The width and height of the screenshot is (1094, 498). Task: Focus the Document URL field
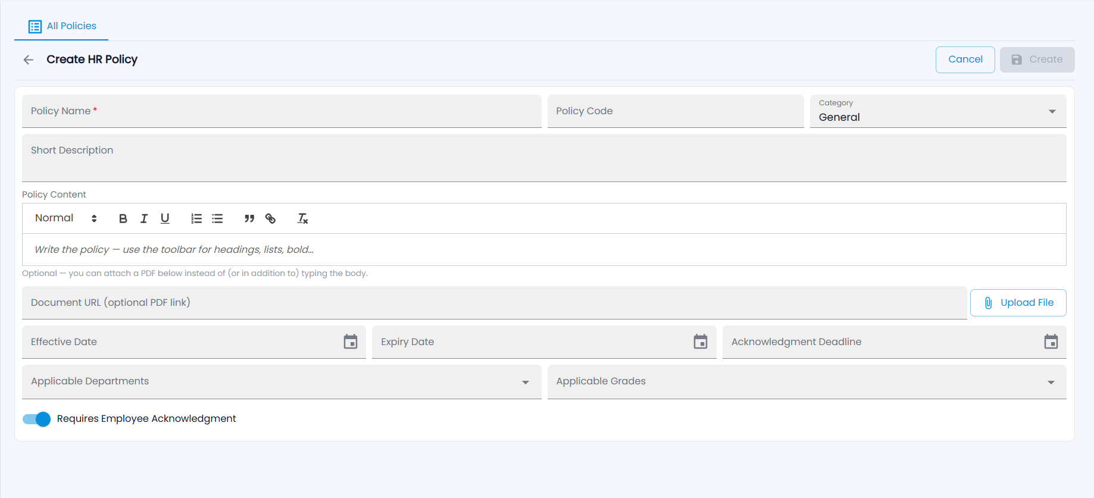(x=495, y=303)
